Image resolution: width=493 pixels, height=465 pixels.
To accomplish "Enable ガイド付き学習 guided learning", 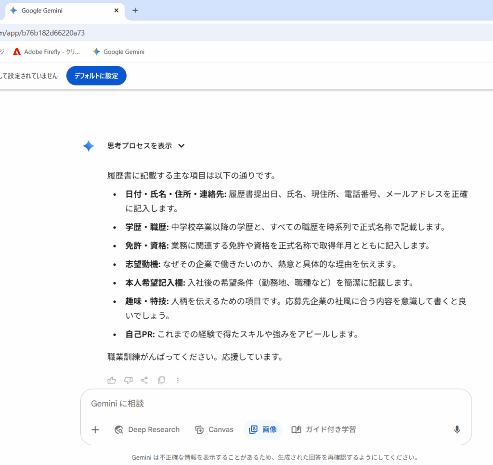I will tap(324, 430).
